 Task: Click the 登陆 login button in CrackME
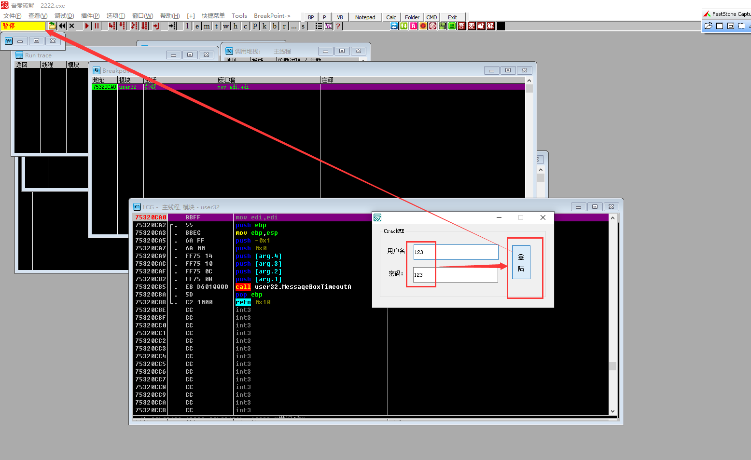(521, 262)
